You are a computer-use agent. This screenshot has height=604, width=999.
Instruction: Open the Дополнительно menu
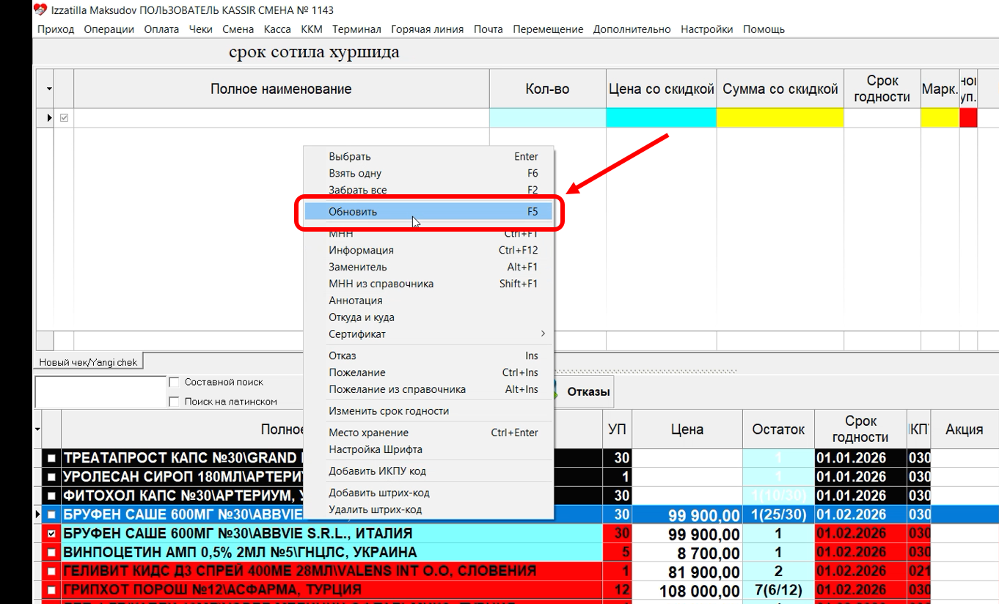[632, 29]
